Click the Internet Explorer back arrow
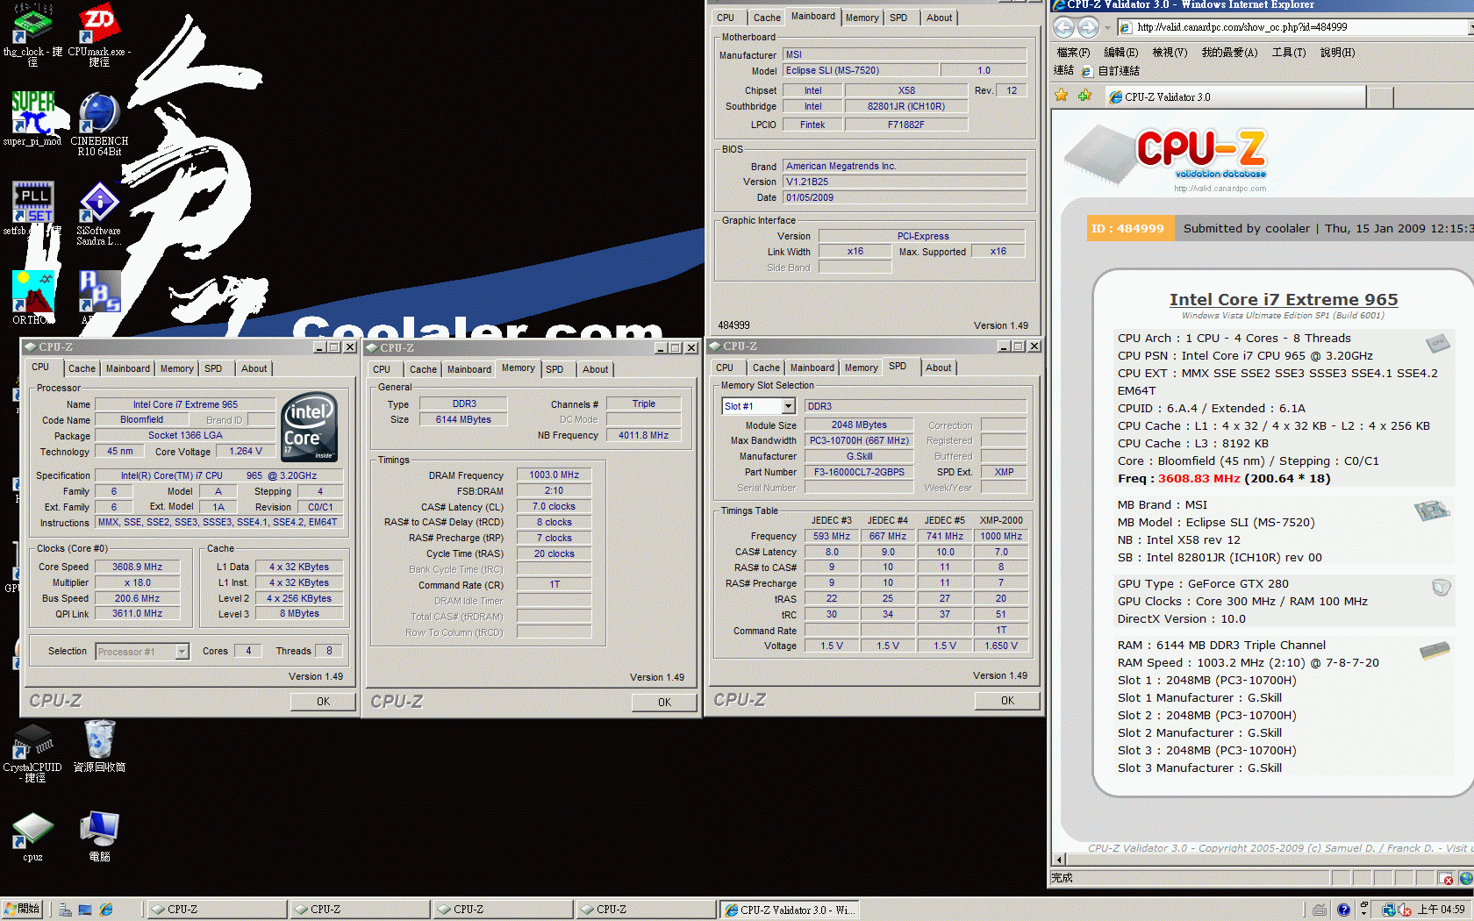 point(1063,27)
